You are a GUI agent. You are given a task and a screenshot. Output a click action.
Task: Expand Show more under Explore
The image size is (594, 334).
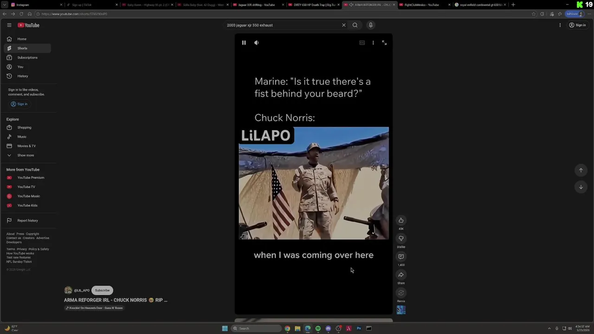[27, 155]
